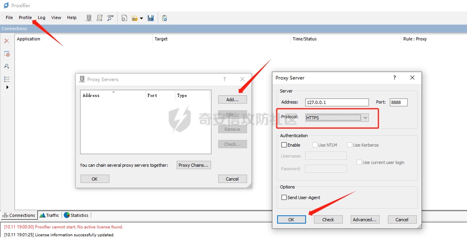Open the File menu
This screenshot has height=238, width=467.
click(9, 17)
